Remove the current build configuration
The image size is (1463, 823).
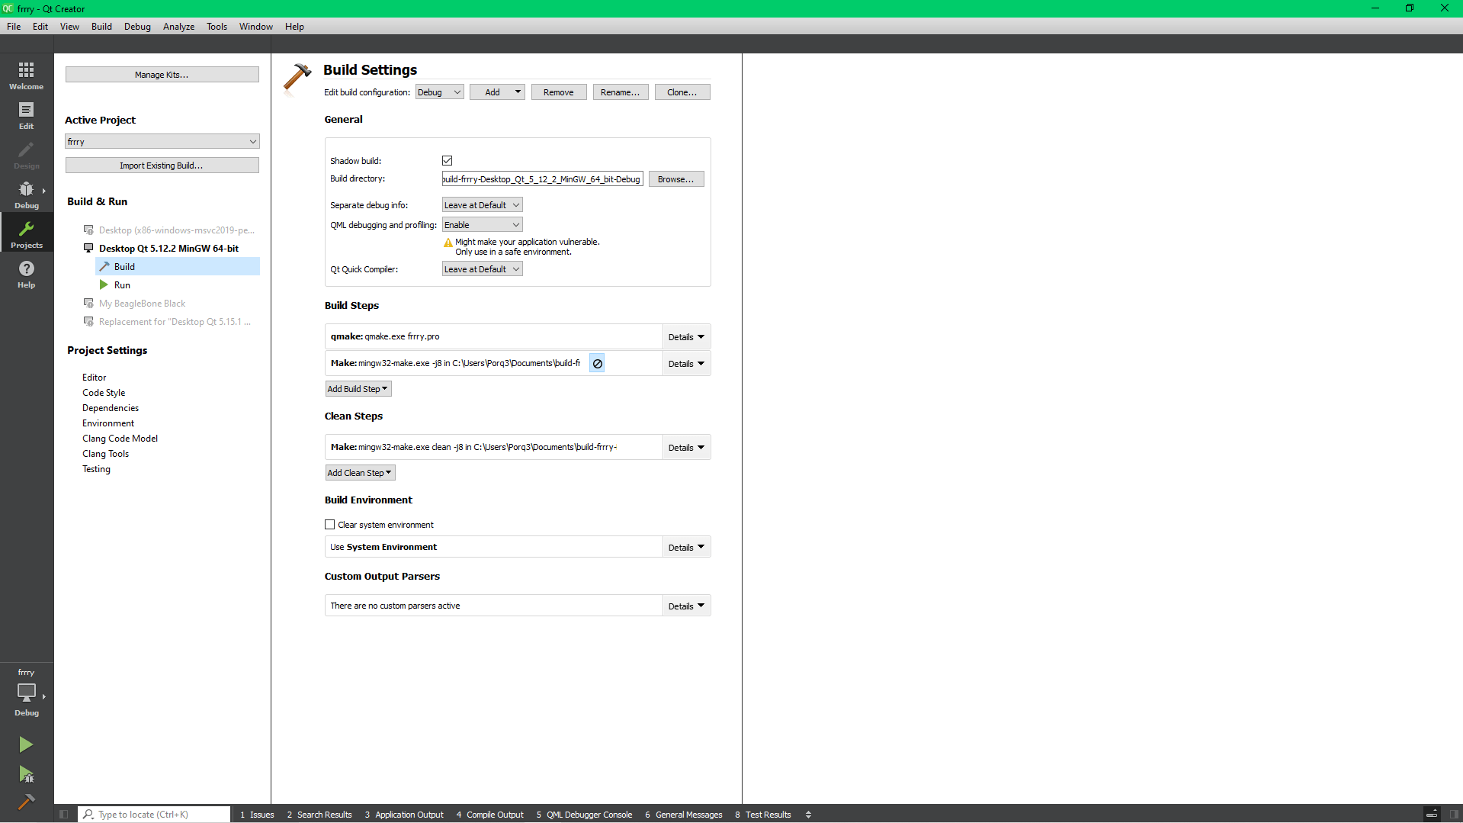559,92
